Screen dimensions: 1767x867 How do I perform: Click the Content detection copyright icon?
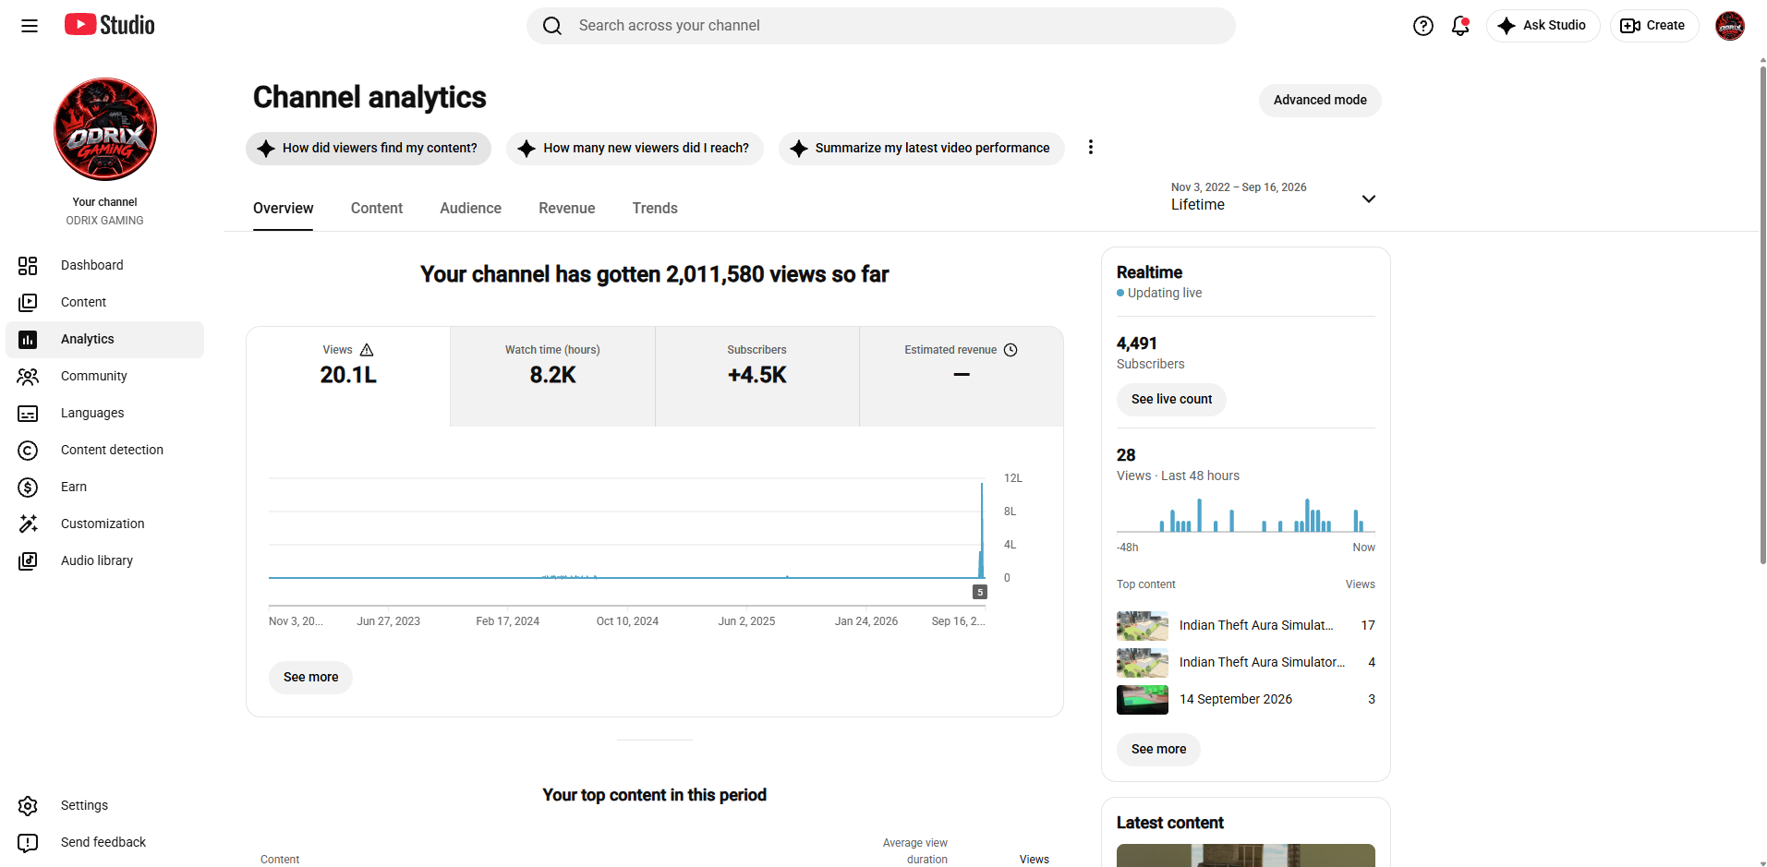point(28,451)
